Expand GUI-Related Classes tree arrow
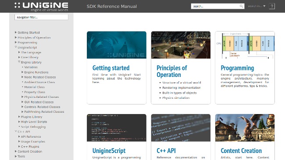This screenshot has height=160, width=285. 22,102
